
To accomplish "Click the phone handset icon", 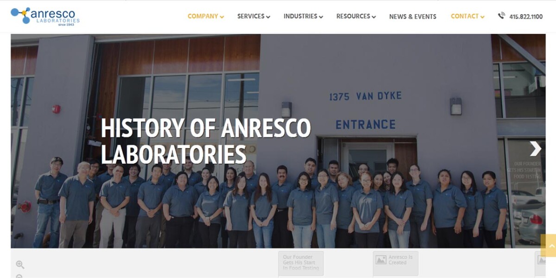I will (x=501, y=16).
